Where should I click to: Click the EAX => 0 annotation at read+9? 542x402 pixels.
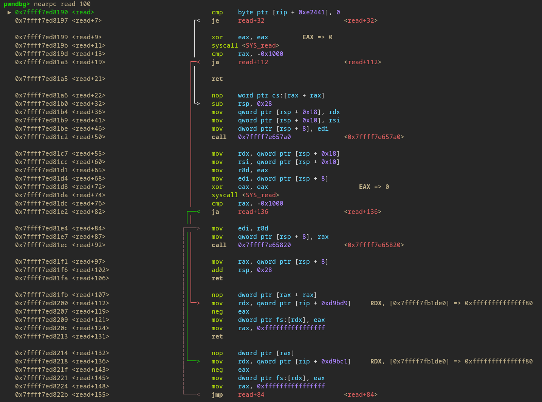pyautogui.click(x=317, y=37)
